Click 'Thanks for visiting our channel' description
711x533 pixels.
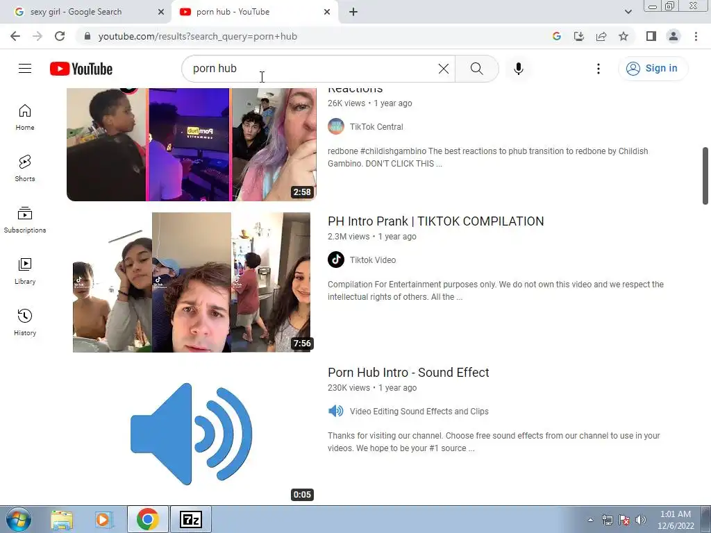[x=494, y=442]
